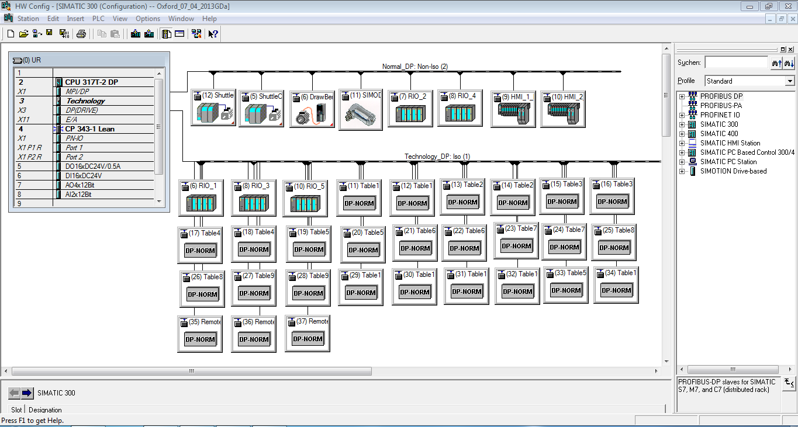
Task: Click the Paste toolbar icon
Action: 115,34
